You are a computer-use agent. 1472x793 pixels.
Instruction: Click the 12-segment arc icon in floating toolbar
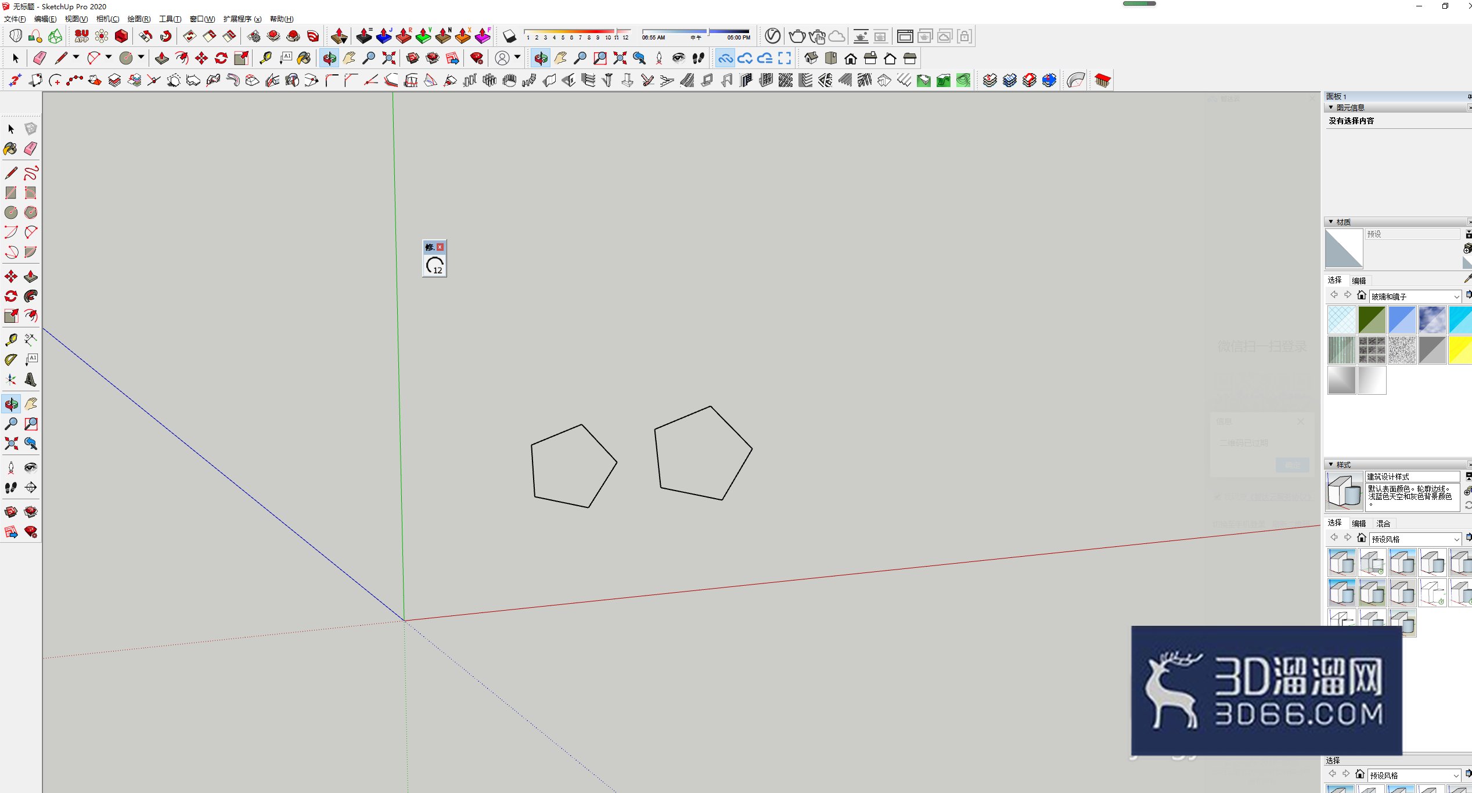[434, 266]
